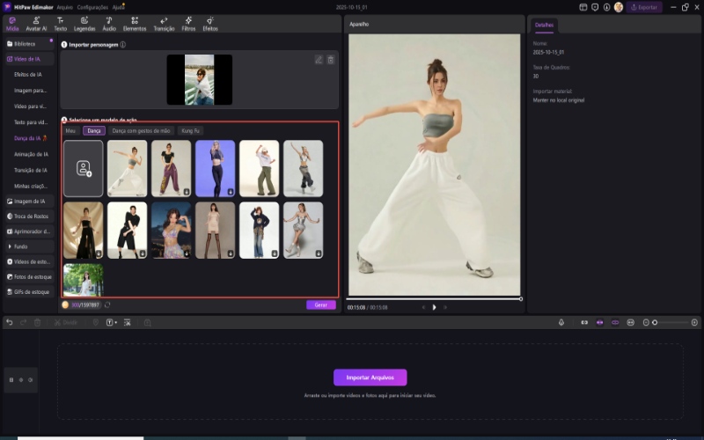Viewport: 704px width, 440px height.
Task: Click the timeline microphone record icon
Action: pos(561,322)
